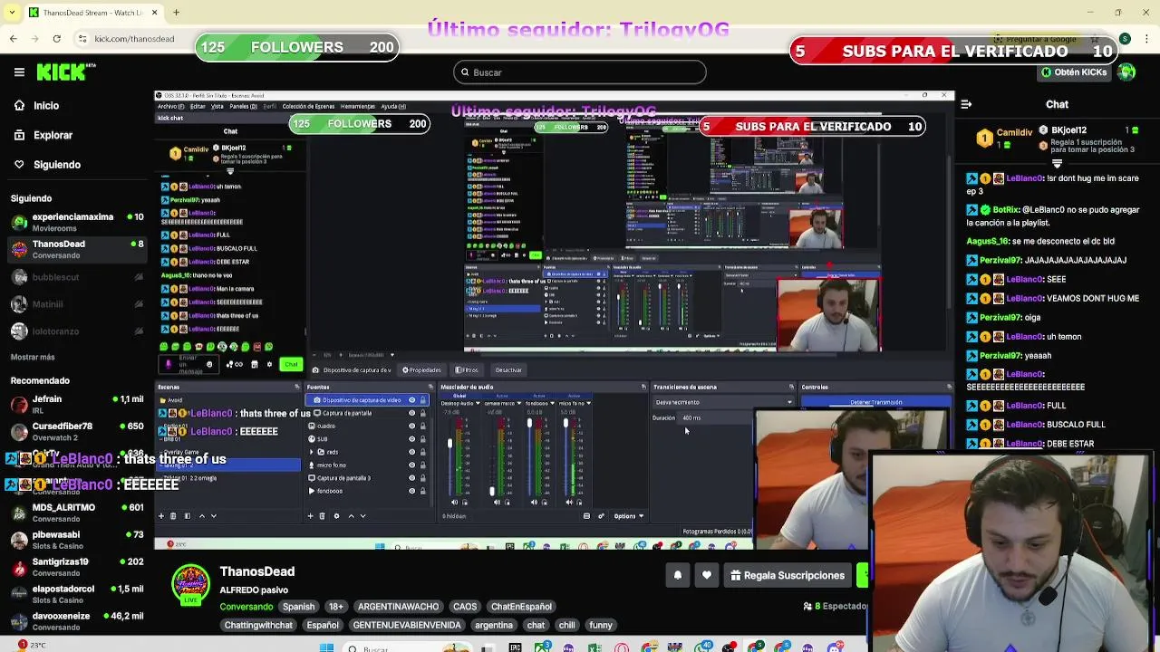Viewport: 1160px width, 652px height.
Task: Open Excel from the Windows taskbar
Action: click(x=594, y=647)
